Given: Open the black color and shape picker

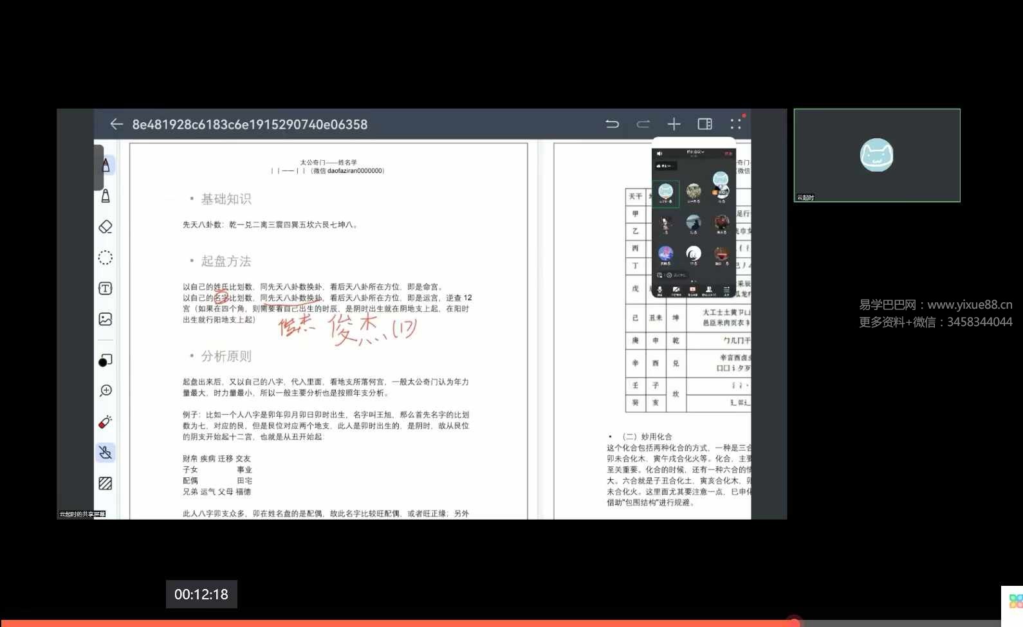Looking at the screenshot, I should click(x=106, y=361).
